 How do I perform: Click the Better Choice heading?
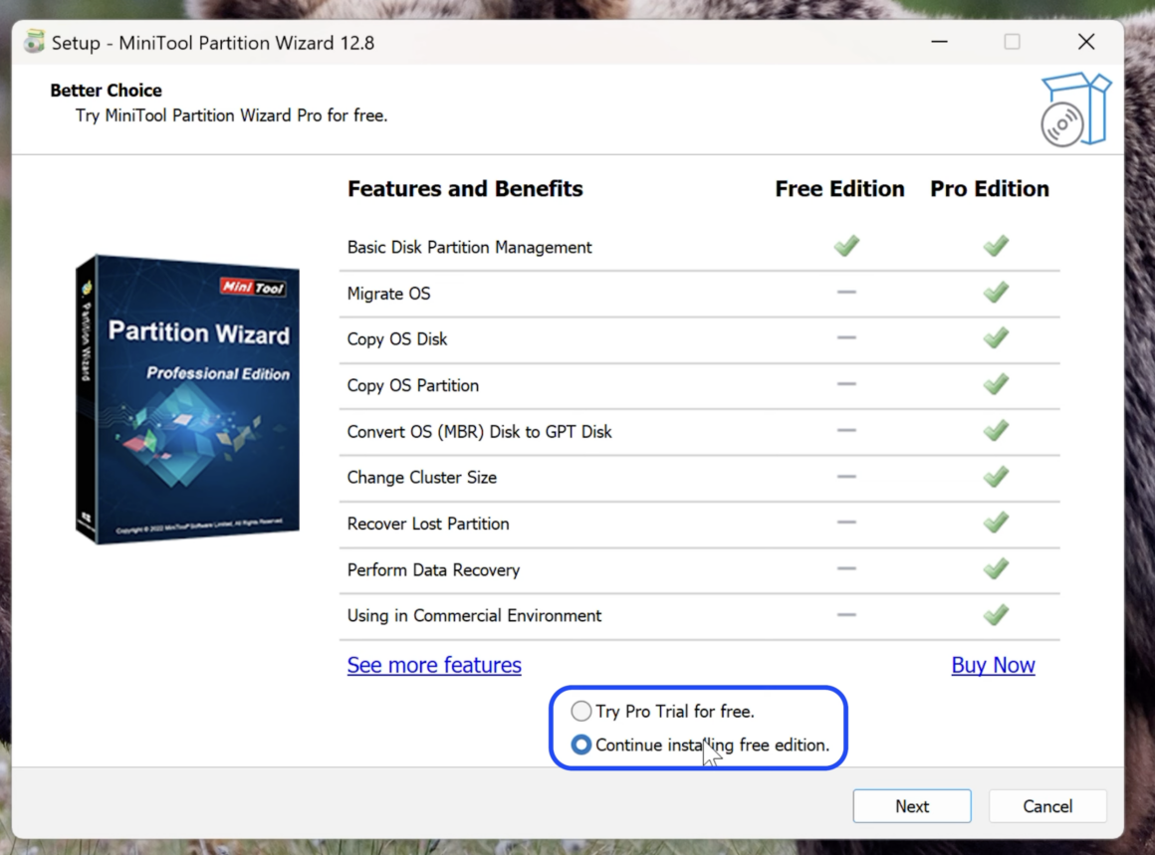pyautogui.click(x=107, y=91)
